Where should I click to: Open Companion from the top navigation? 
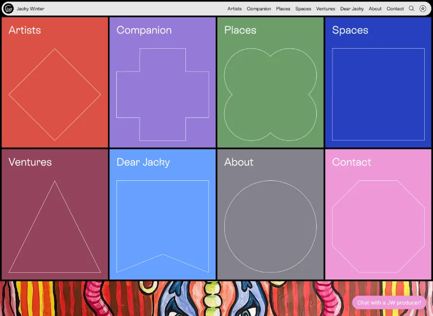coord(259,9)
